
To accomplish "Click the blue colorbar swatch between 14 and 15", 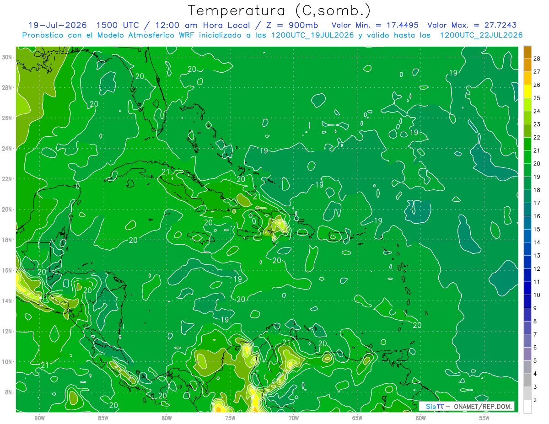I will tap(527, 236).
